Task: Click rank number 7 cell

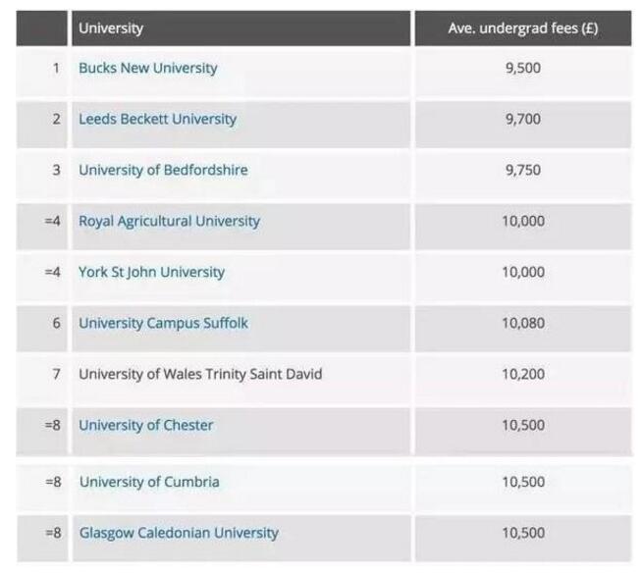Action: 56,375
